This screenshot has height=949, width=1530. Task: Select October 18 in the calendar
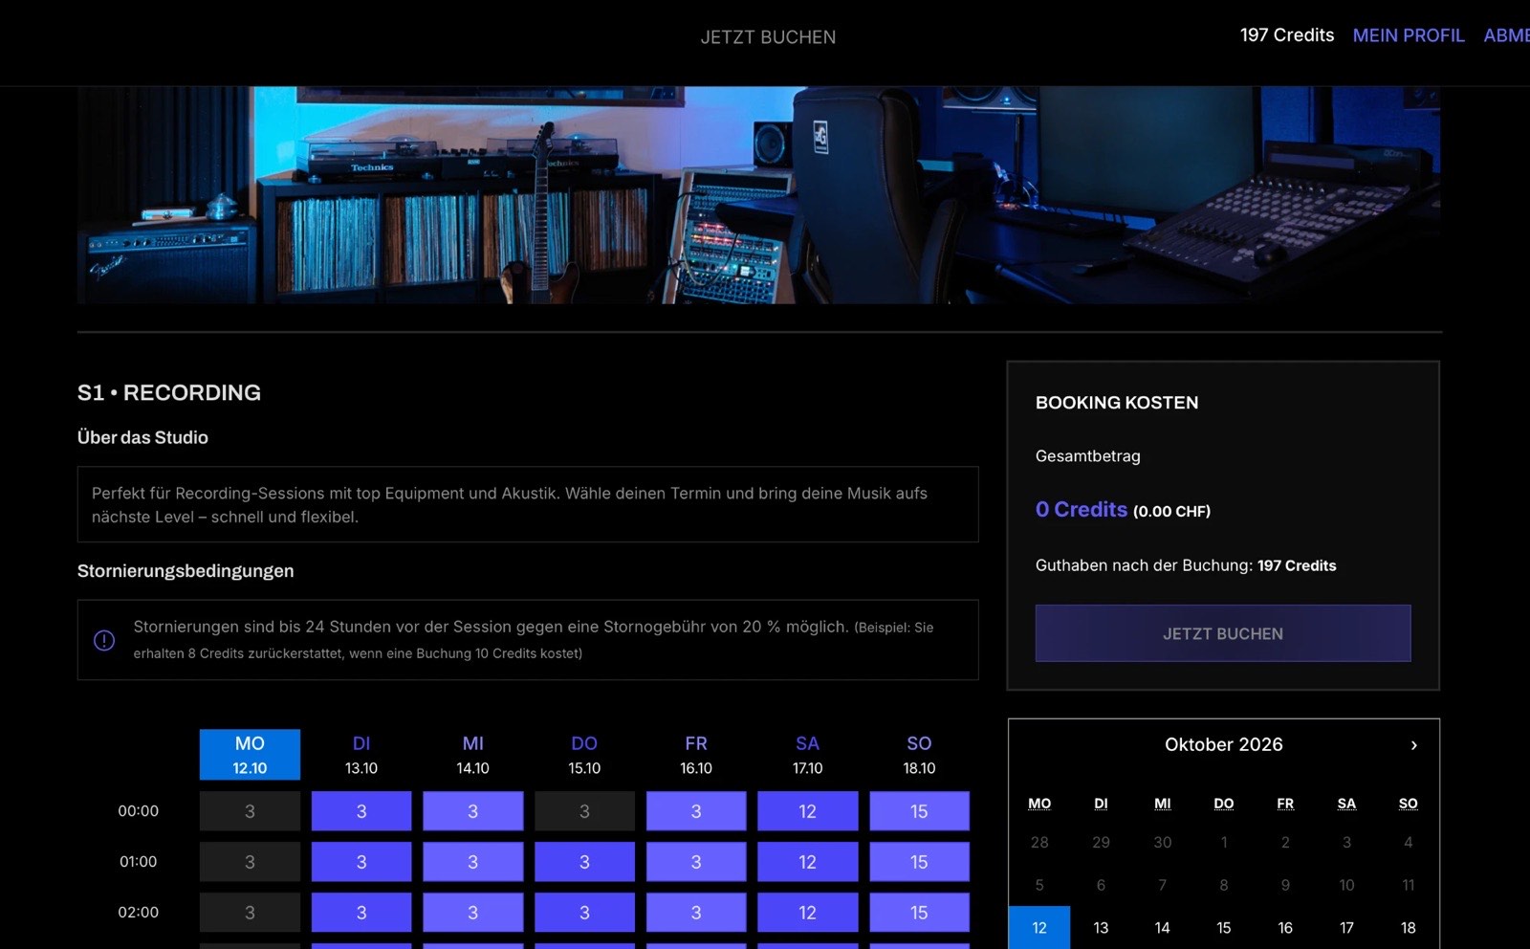pos(1408,928)
